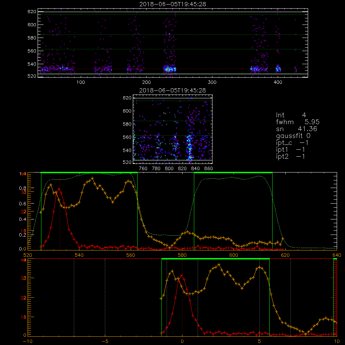The image size is (345, 345).
Task: Select the 'sn 41.36' readout
Action: point(296,129)
